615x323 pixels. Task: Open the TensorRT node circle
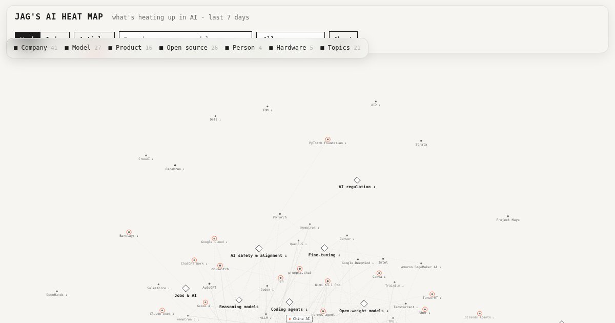click(432, 294)
